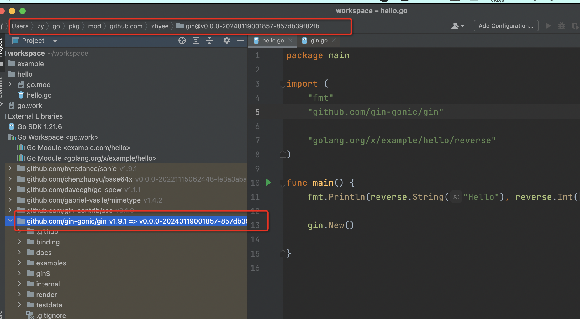Expand the ginS folder
Screen dimensions: 580x319
click(x=19, y=273)
